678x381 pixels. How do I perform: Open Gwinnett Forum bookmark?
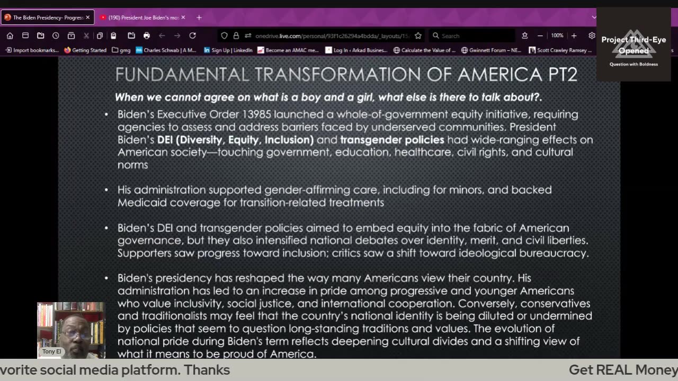[x=491, y=50]
